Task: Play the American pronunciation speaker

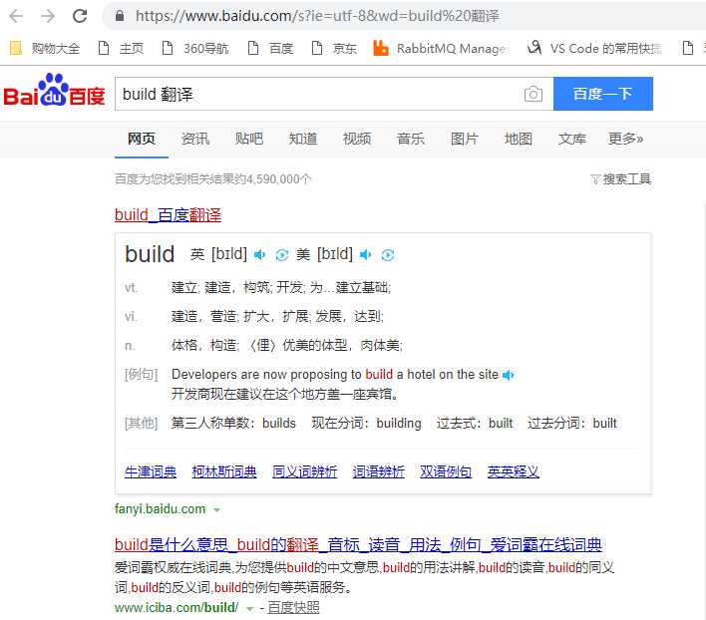Action: click(365, 254)
